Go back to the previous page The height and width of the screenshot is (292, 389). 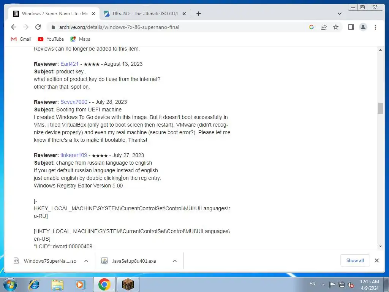(x=14, y=27)
